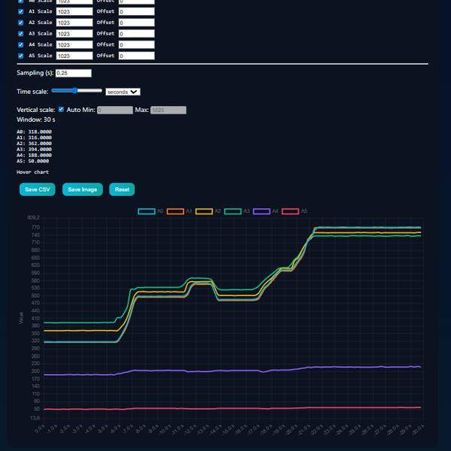
Task: Hide A3 series via chart legend
Action: click(237, 211)
